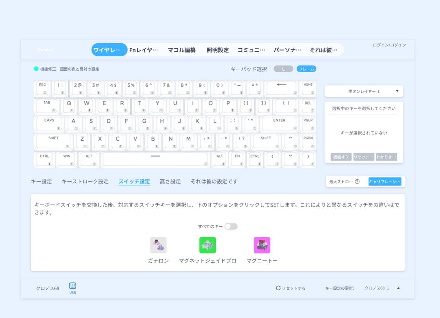This screenshot has height=318, width=440.
Task: Select the Q key
Action: [69, 106]
